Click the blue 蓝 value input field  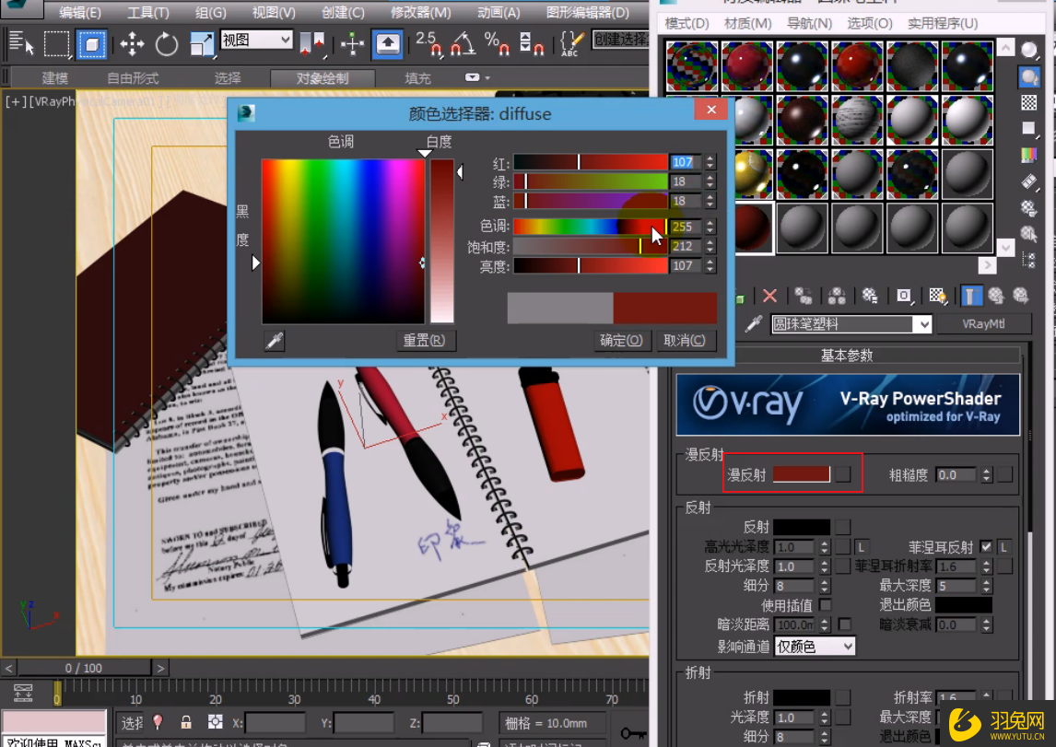click(686, 201)
